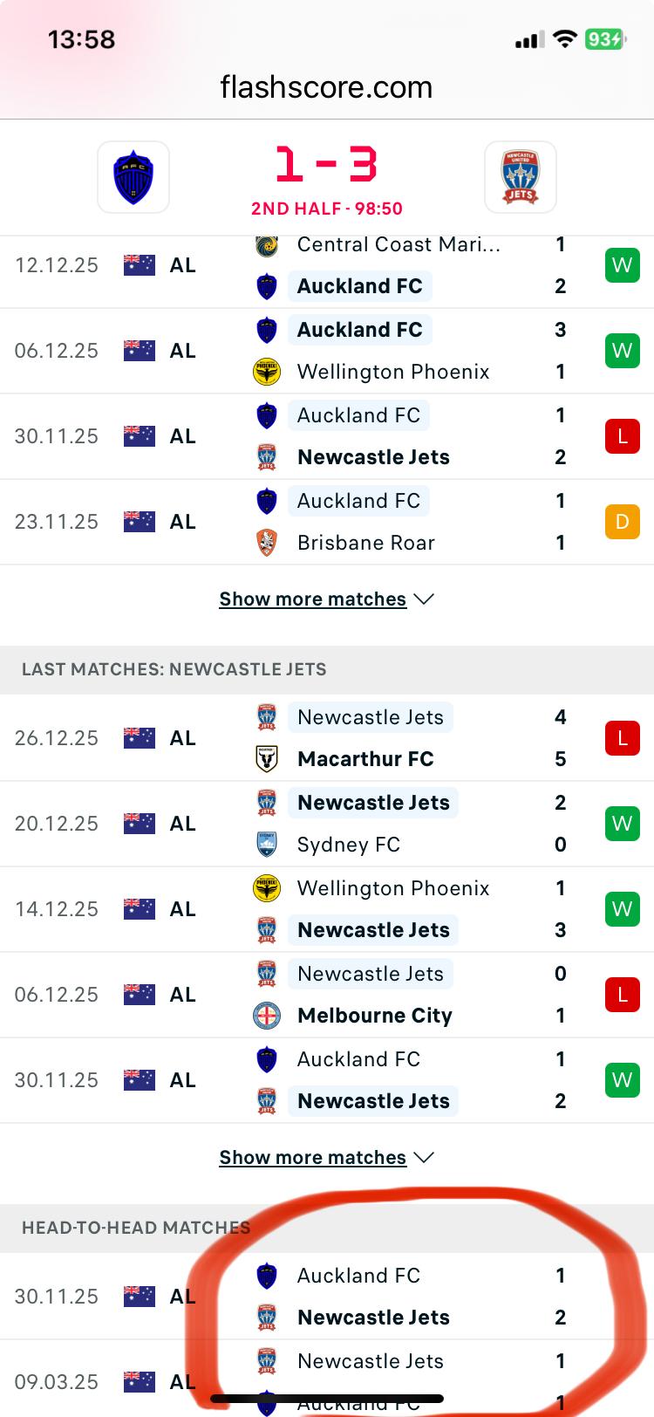Expand more matches under Newcastle Jets list
This screenshot has width=654, height=1417.
(313, 1158)
